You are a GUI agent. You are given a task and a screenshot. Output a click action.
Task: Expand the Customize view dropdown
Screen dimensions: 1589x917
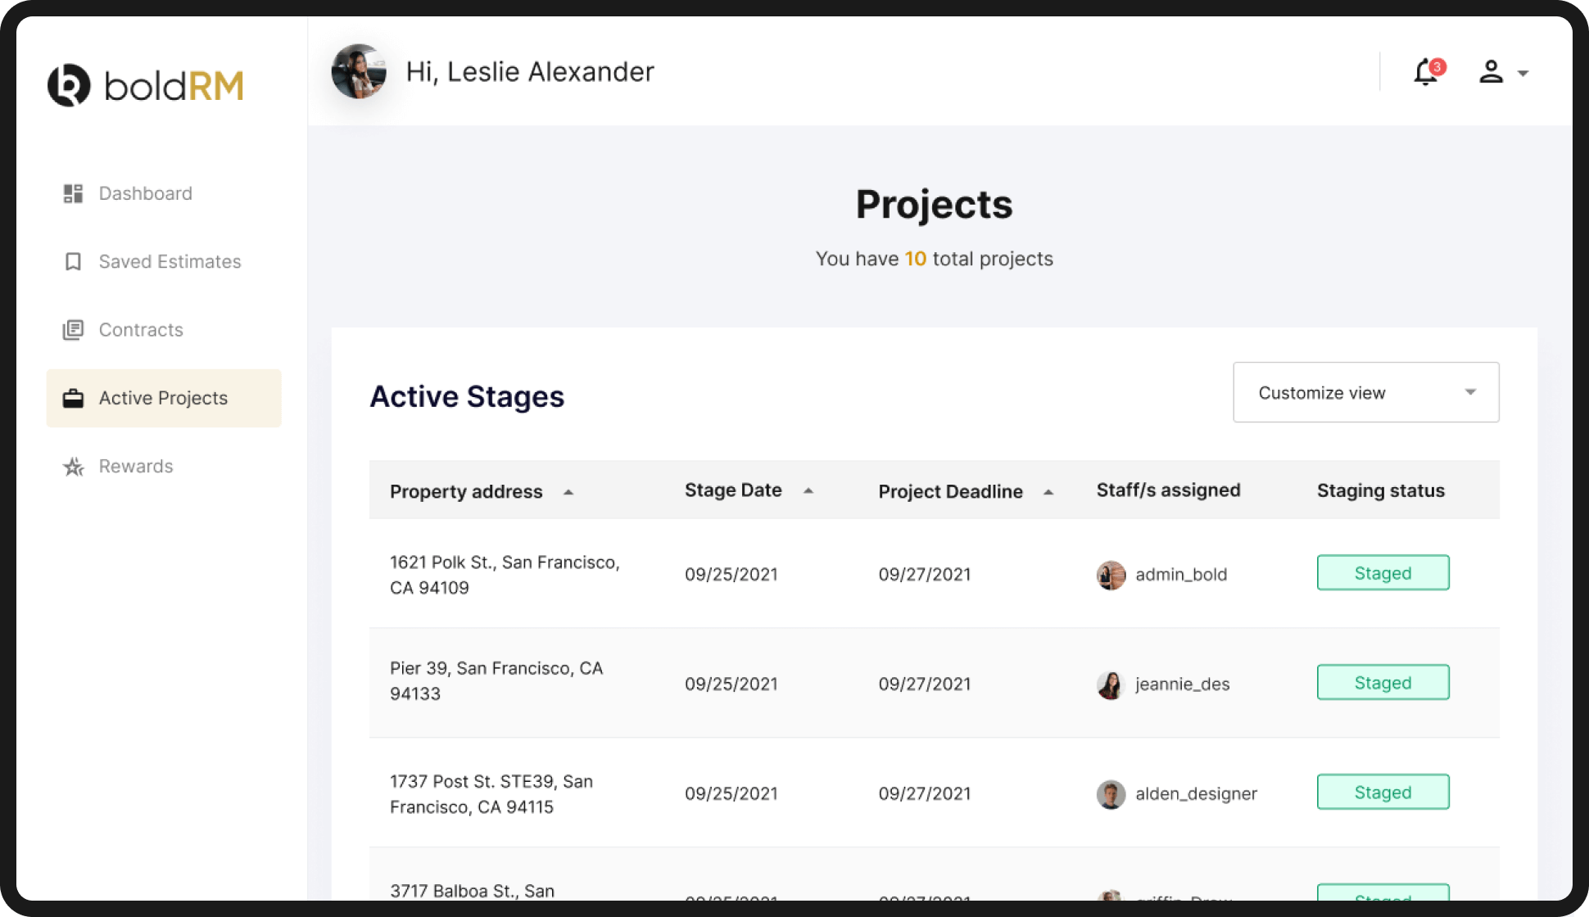click(1366, 392)
